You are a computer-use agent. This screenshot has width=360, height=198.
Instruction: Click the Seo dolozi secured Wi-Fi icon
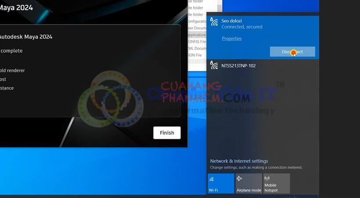coord(214,22)
